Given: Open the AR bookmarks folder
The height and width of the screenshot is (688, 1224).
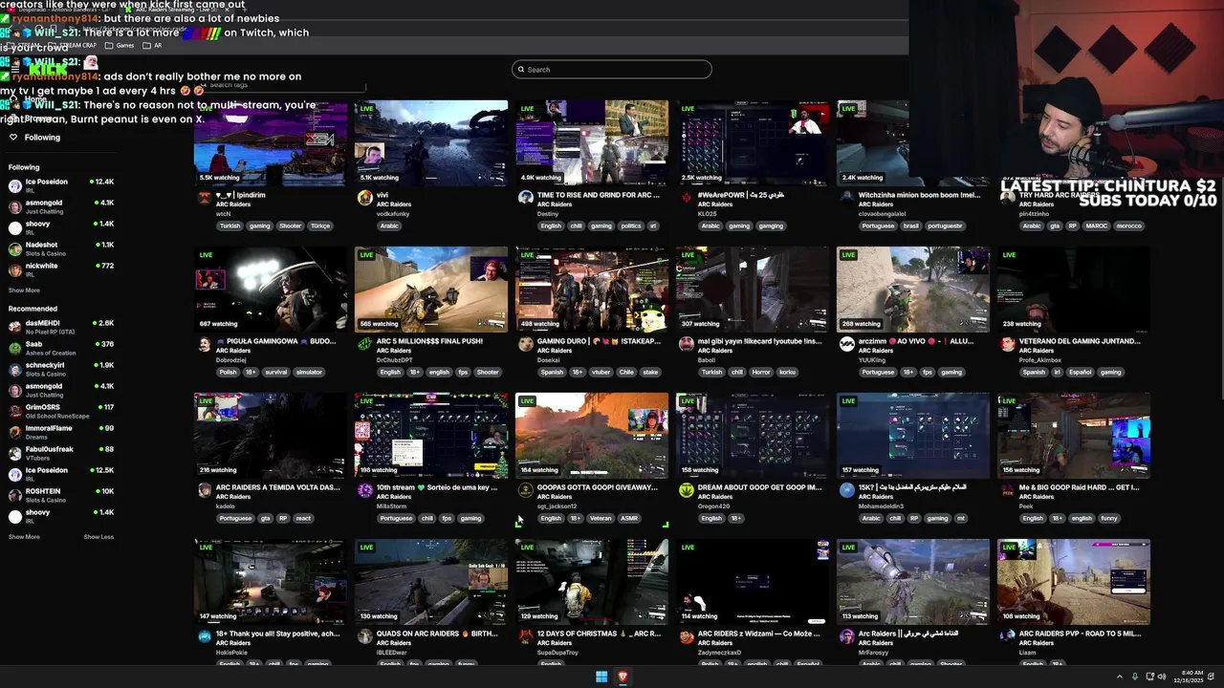Looking at the screenshot, I should tap(152, 45).
